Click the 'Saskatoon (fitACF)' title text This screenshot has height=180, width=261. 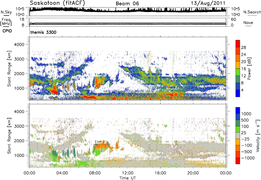57,3
